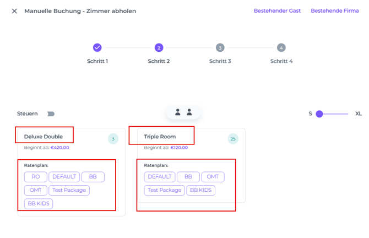
Task: Choose OMT rate plan for Triple Room
Action: click(213, 177)
